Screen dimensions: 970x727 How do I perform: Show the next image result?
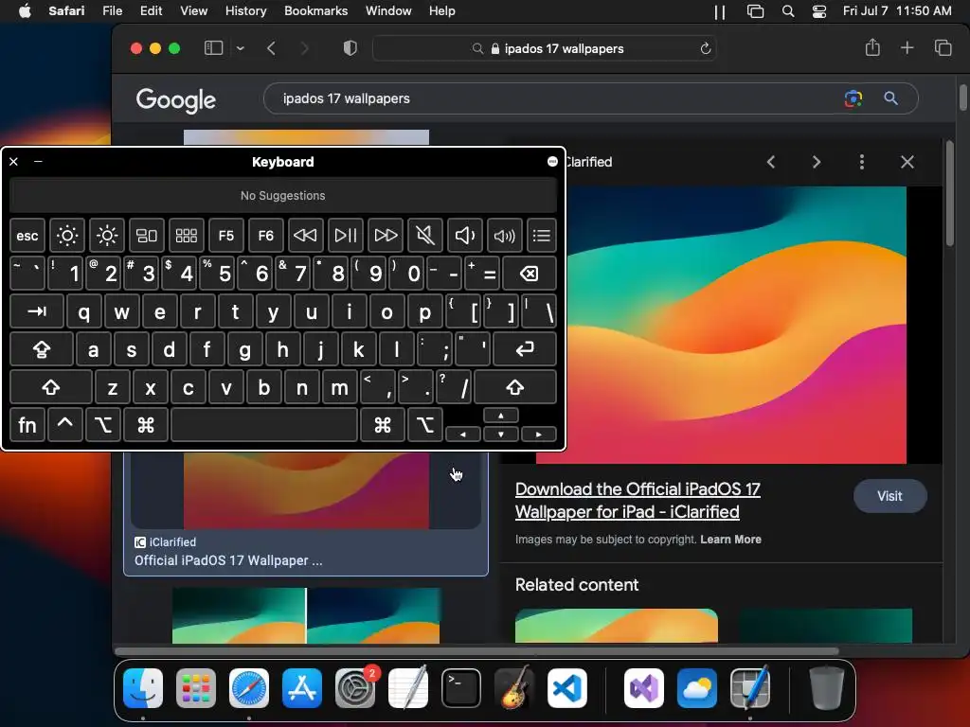click(x=816, y=162)
